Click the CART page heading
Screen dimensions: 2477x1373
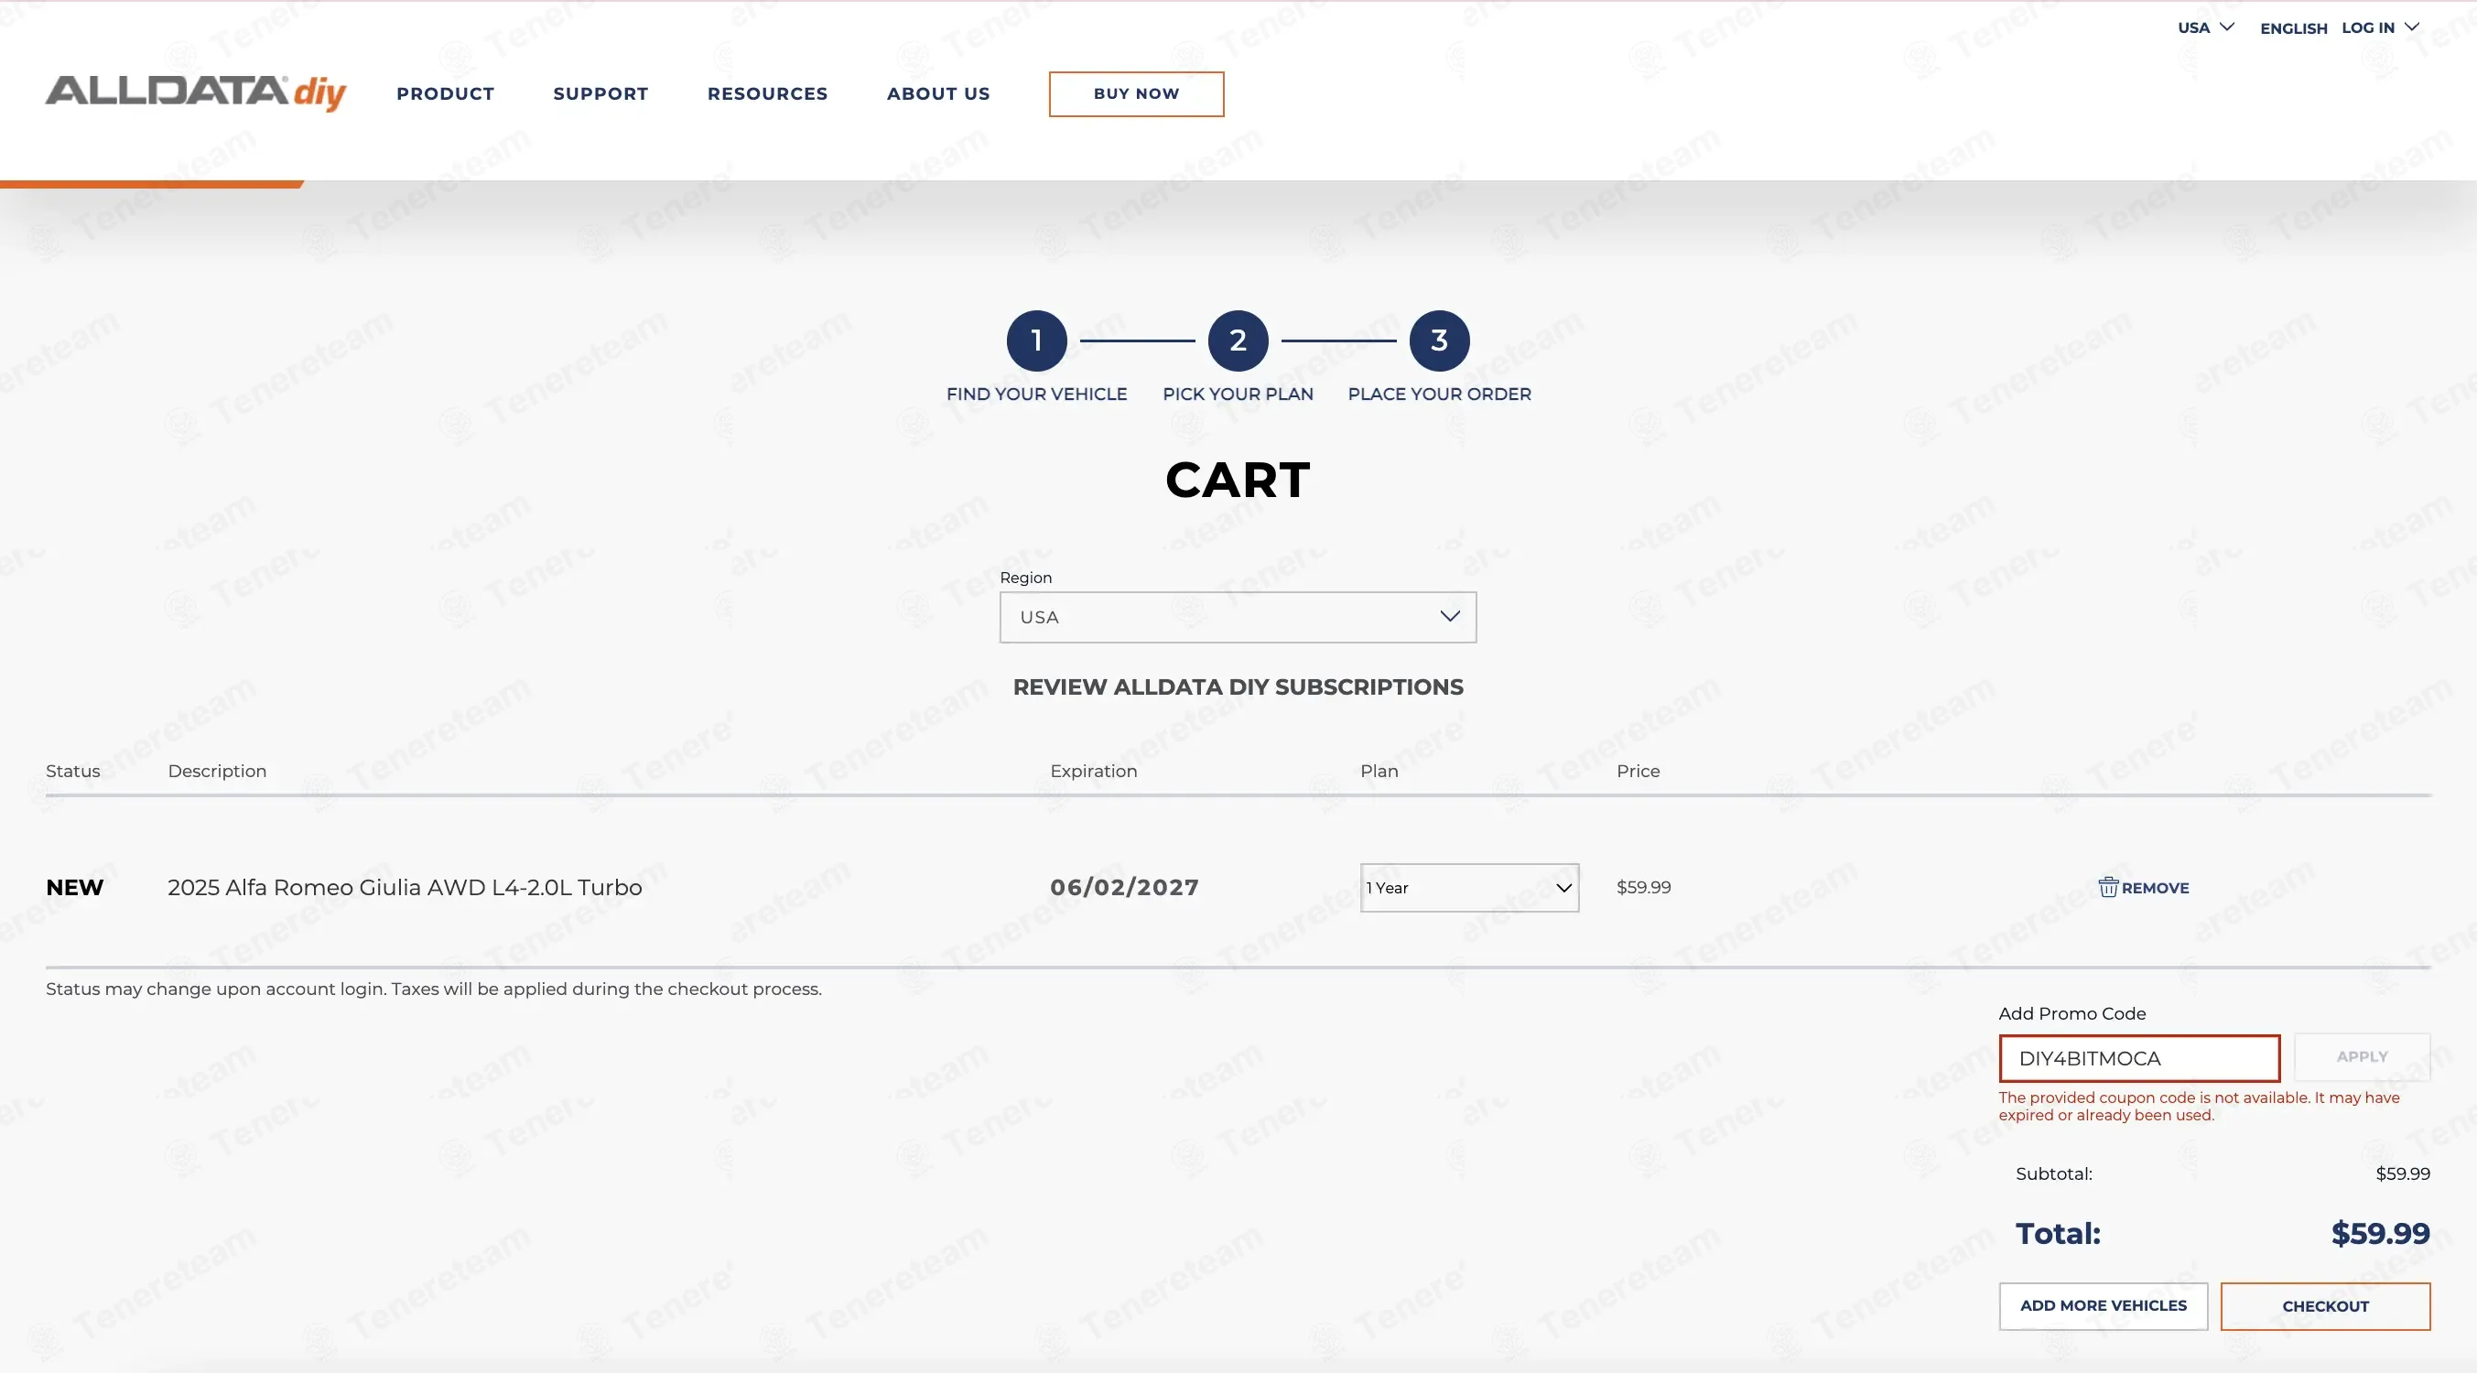tap(1238, 480)
